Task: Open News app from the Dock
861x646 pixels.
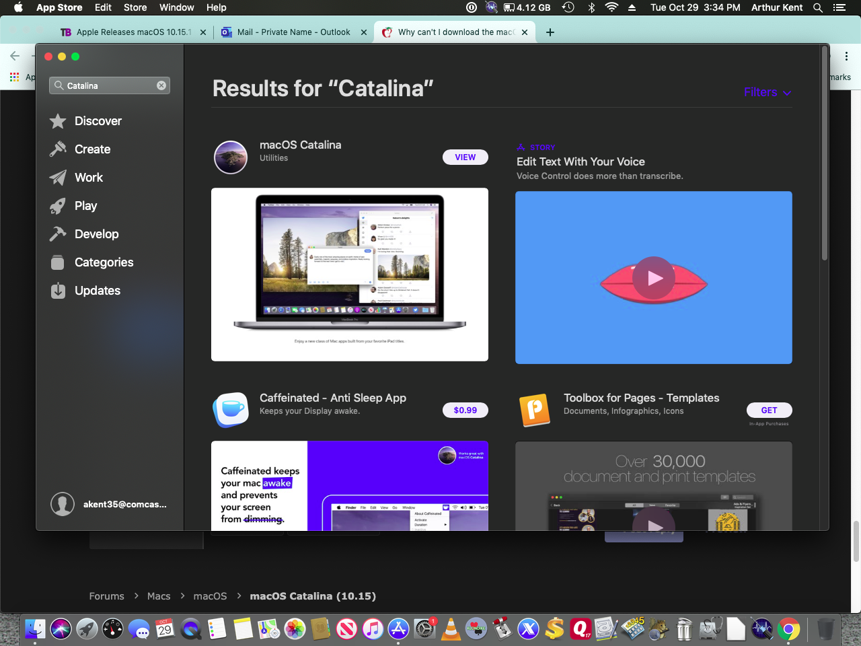Action: [x=346, y=629]
